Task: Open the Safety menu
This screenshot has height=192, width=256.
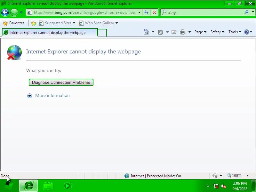Action: click(x=217, y=32)
